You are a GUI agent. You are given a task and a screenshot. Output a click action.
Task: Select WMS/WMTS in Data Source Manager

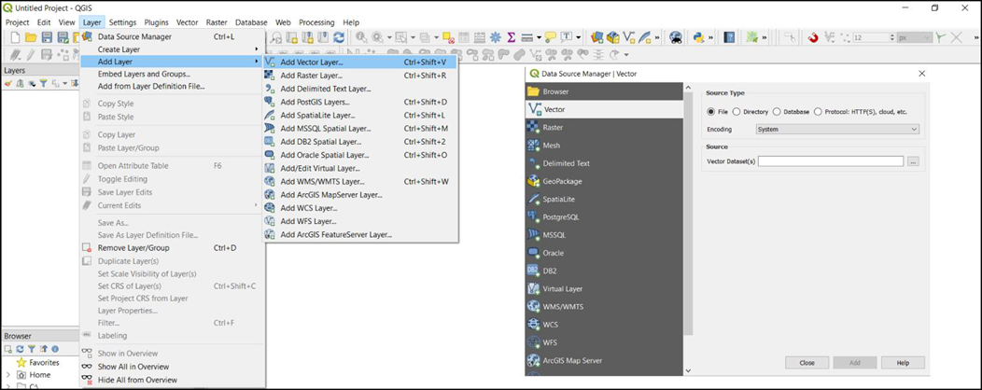tap(604, 307)
